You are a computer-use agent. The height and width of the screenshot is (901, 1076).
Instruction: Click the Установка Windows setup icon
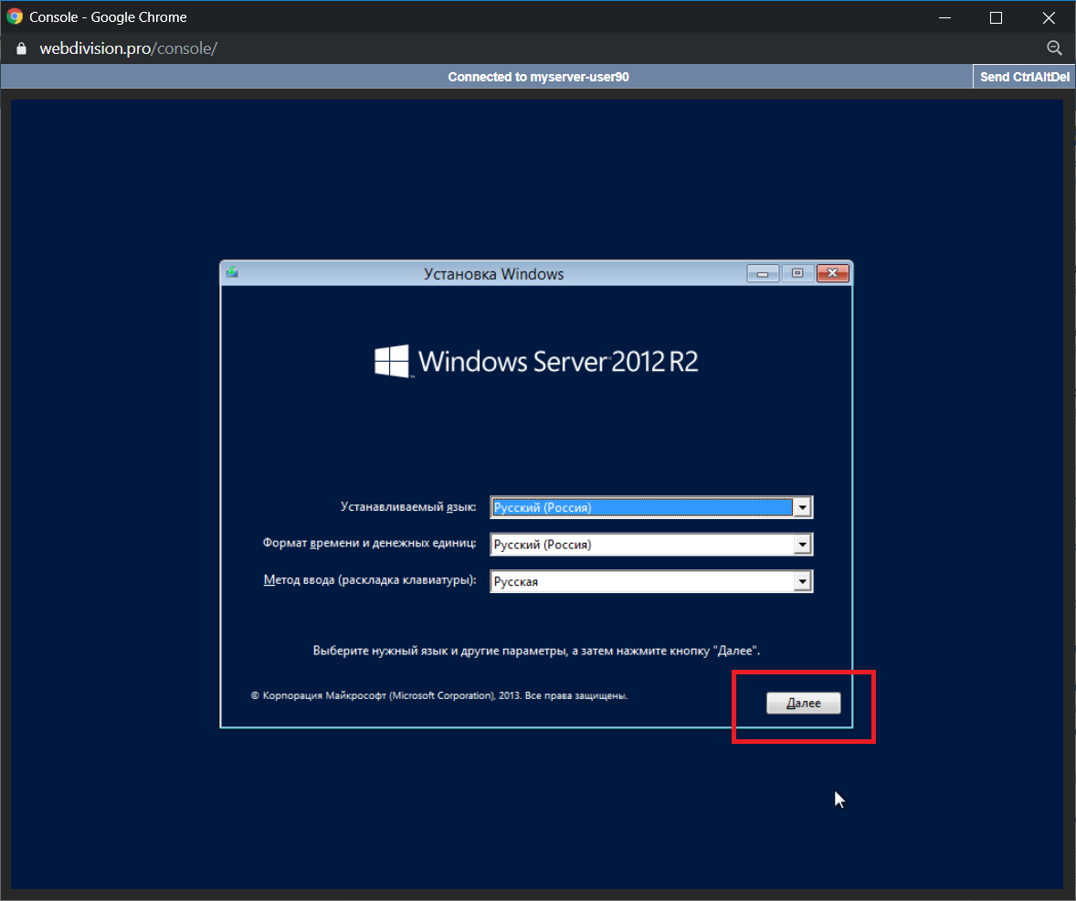(233, 272)
